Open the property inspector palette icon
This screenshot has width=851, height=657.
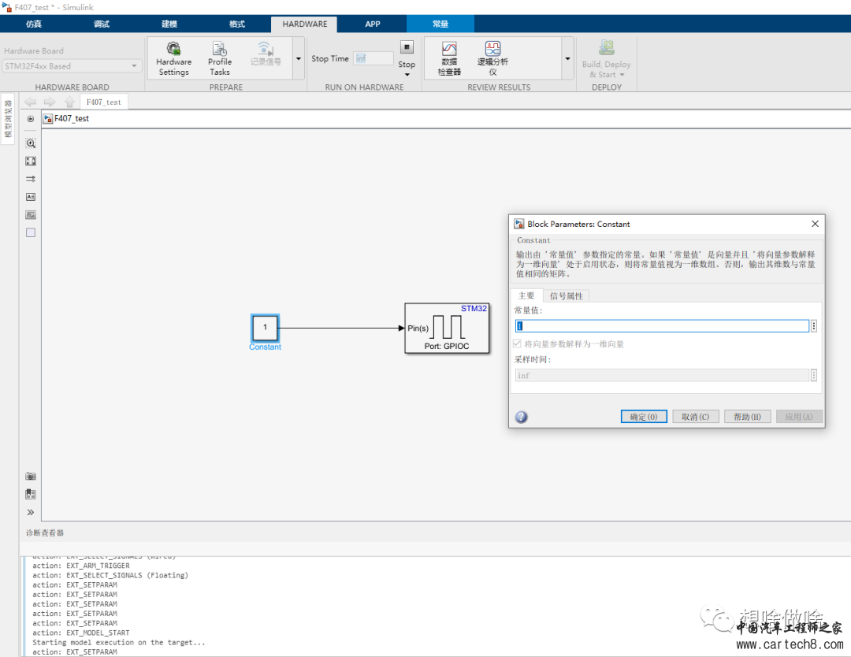click(31, 494)
